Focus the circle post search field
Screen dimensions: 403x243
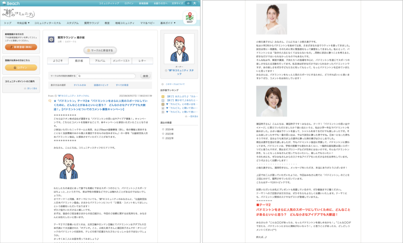coord(106,76)
